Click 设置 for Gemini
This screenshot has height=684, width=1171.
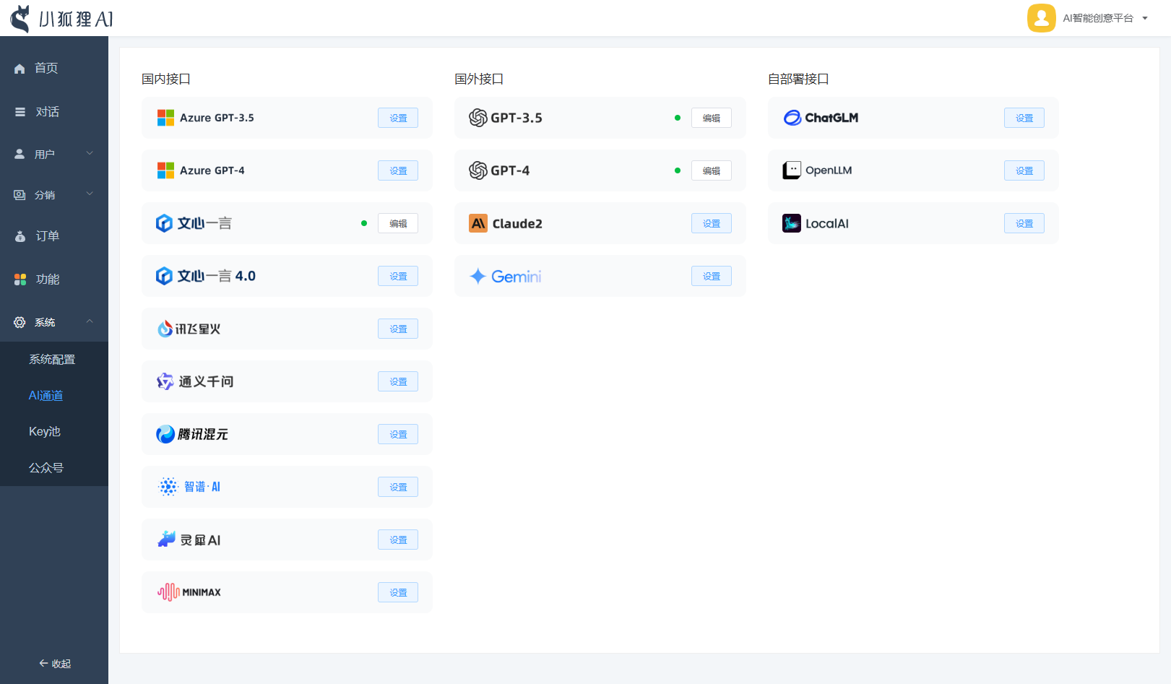point(712,276)
